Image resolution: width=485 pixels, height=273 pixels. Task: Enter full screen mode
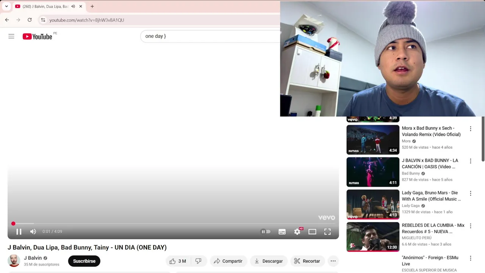click(x=327, y=232)
